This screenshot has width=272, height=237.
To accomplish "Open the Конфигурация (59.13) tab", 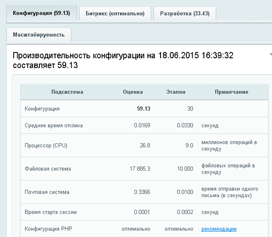I will (x=41, y=13).
